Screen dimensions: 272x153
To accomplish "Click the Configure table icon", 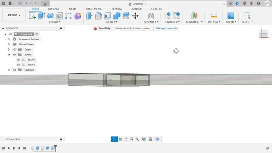I will click(176, 16).
